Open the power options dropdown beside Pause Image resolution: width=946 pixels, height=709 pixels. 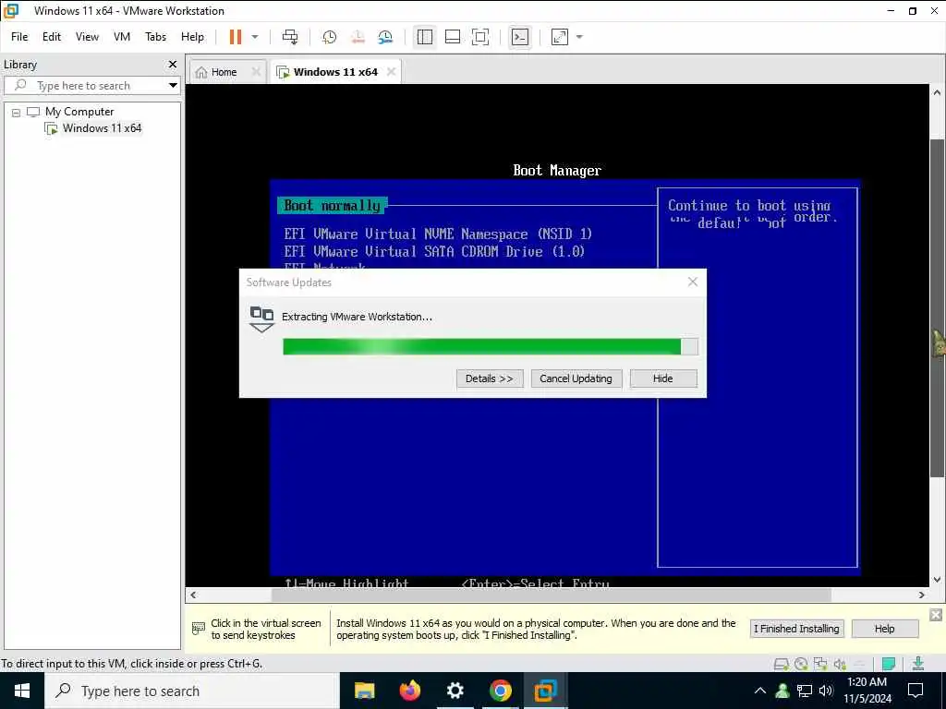coord(255,37)
